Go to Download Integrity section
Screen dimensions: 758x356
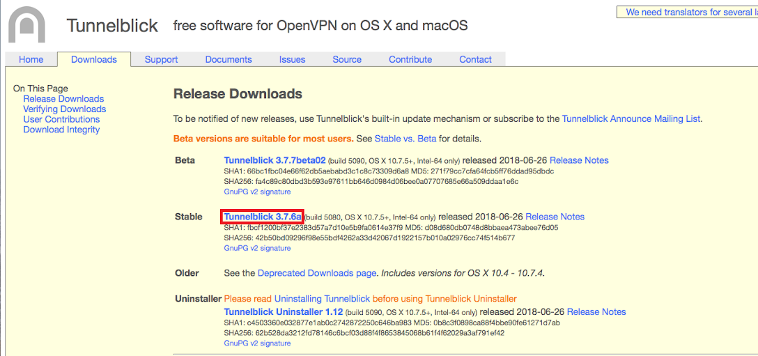(x=61, y=130)
